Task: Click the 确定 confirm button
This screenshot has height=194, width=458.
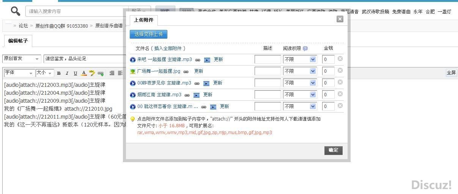Action: tap(334, 150)
